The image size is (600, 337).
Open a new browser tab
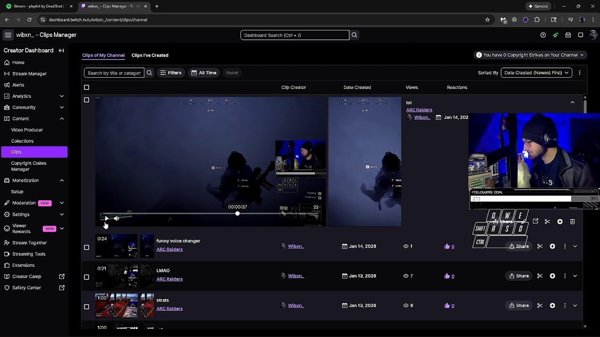click(157, 7)
